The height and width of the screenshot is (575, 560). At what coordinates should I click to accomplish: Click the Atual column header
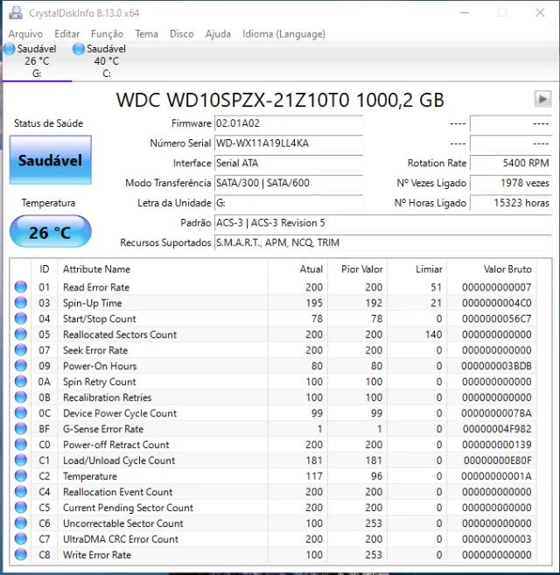[x=297, y=270]
